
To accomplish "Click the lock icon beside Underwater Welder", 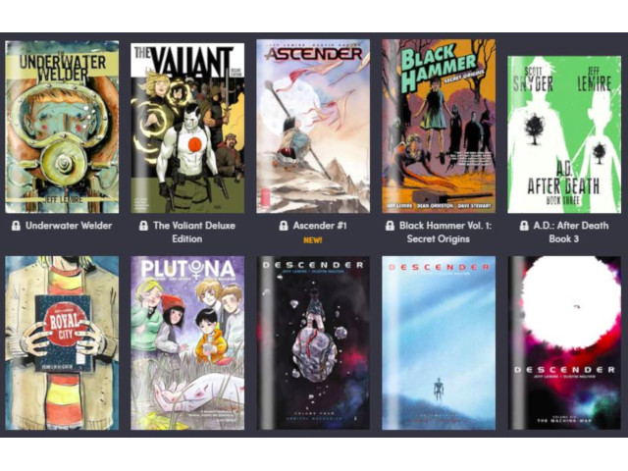I will (x=16, y=226).
